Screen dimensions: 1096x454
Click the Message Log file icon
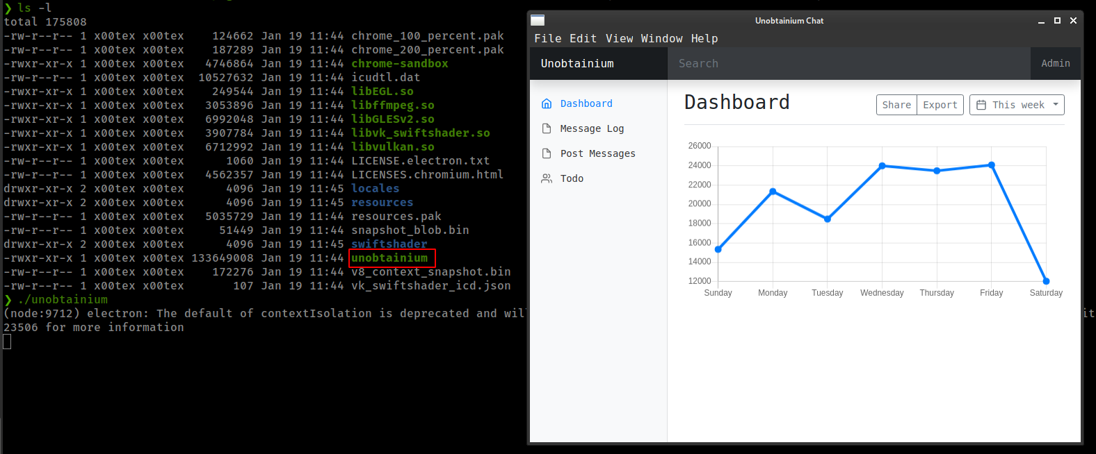(x=547, y=128)
